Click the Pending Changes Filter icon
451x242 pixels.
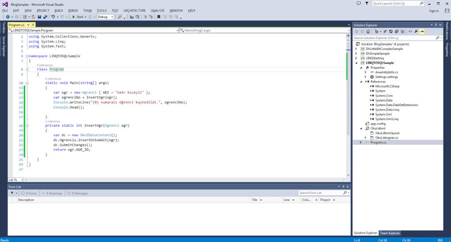(377, 32)
